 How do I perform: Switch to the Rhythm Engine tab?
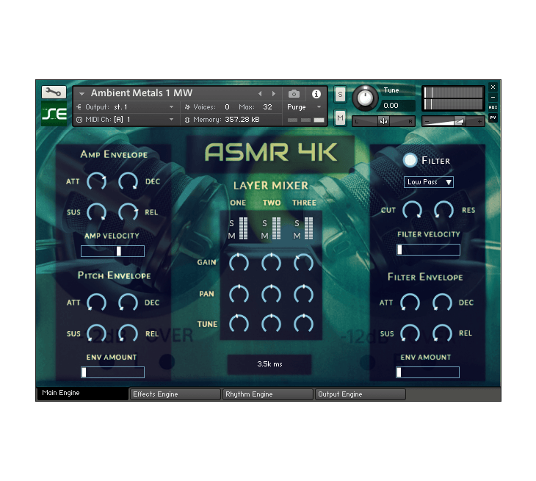268,394
